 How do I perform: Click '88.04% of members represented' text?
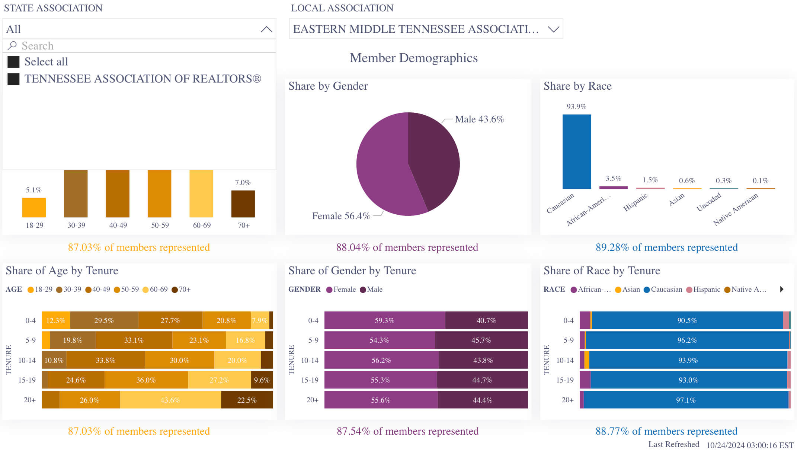point(407,247)
